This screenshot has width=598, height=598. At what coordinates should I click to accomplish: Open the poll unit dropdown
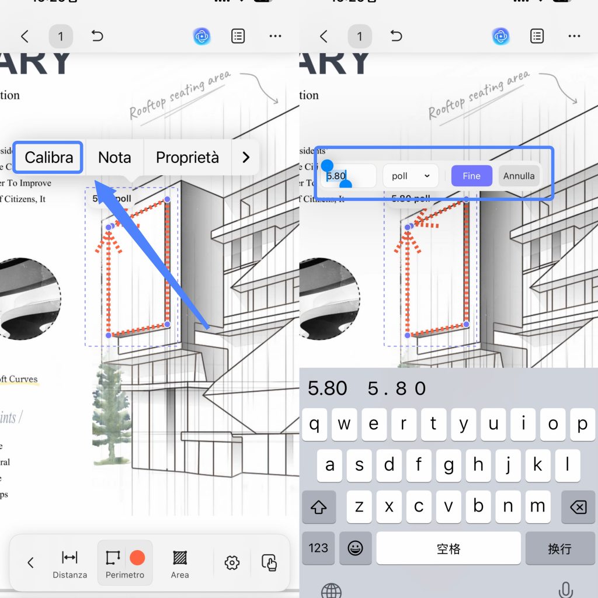411,176
